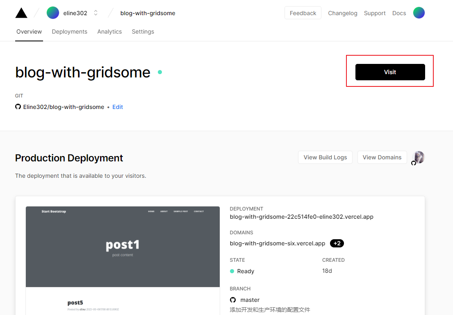
Task: Go to the Analytics tab
Action: pyautogui.click(x=109, y=32)
